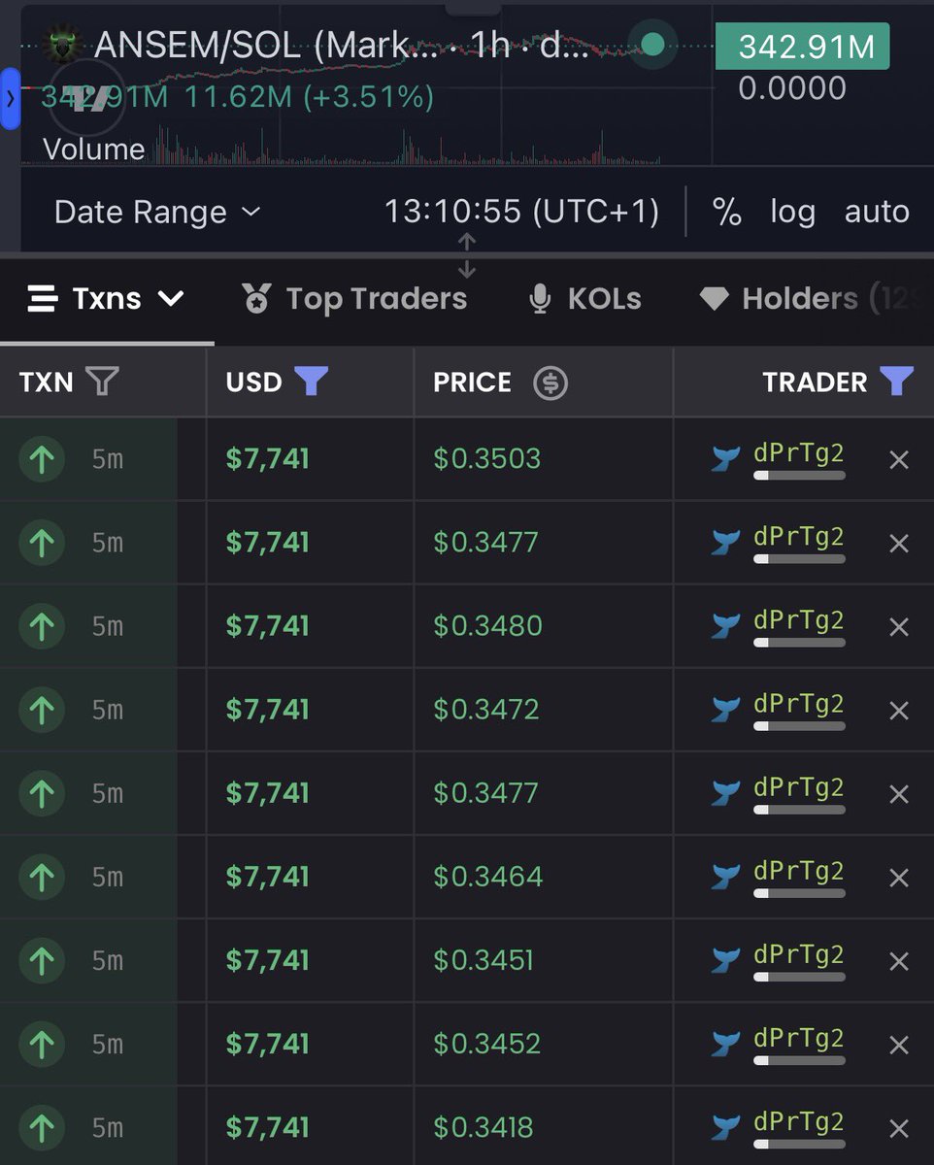Click the $0.3472 price cell
The height and width of the screenshot is (1165, 934).
point(486,709)
